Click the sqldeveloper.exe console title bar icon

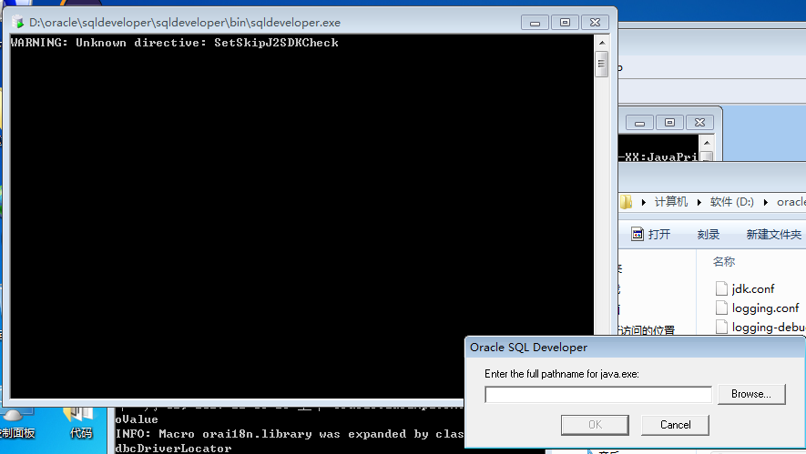point(18,22)
